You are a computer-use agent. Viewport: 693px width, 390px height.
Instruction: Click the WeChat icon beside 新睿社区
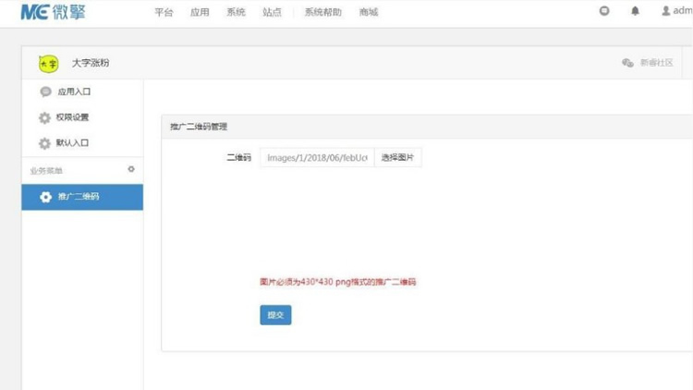628,63
